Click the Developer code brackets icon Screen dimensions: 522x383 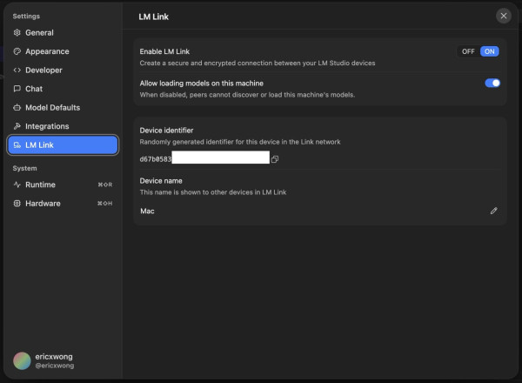pyautogui.click(x=17, y=70)
